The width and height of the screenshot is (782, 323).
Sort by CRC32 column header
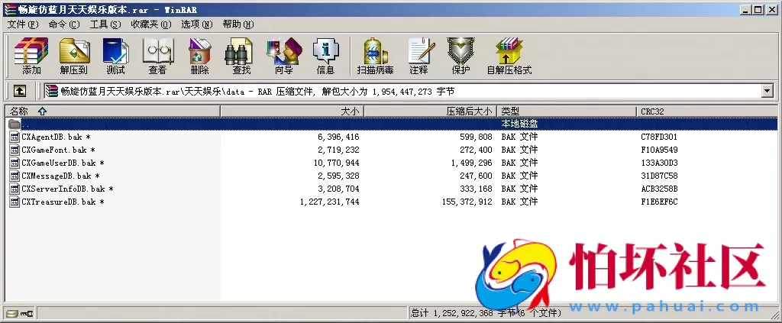pyautogui.click(x=707, y=111)
